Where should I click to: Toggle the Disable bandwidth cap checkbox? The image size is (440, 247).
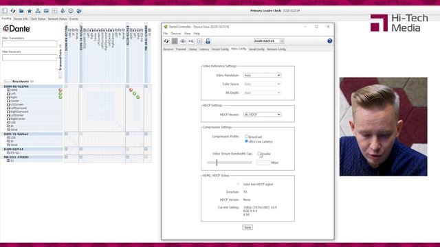[259, 154]
